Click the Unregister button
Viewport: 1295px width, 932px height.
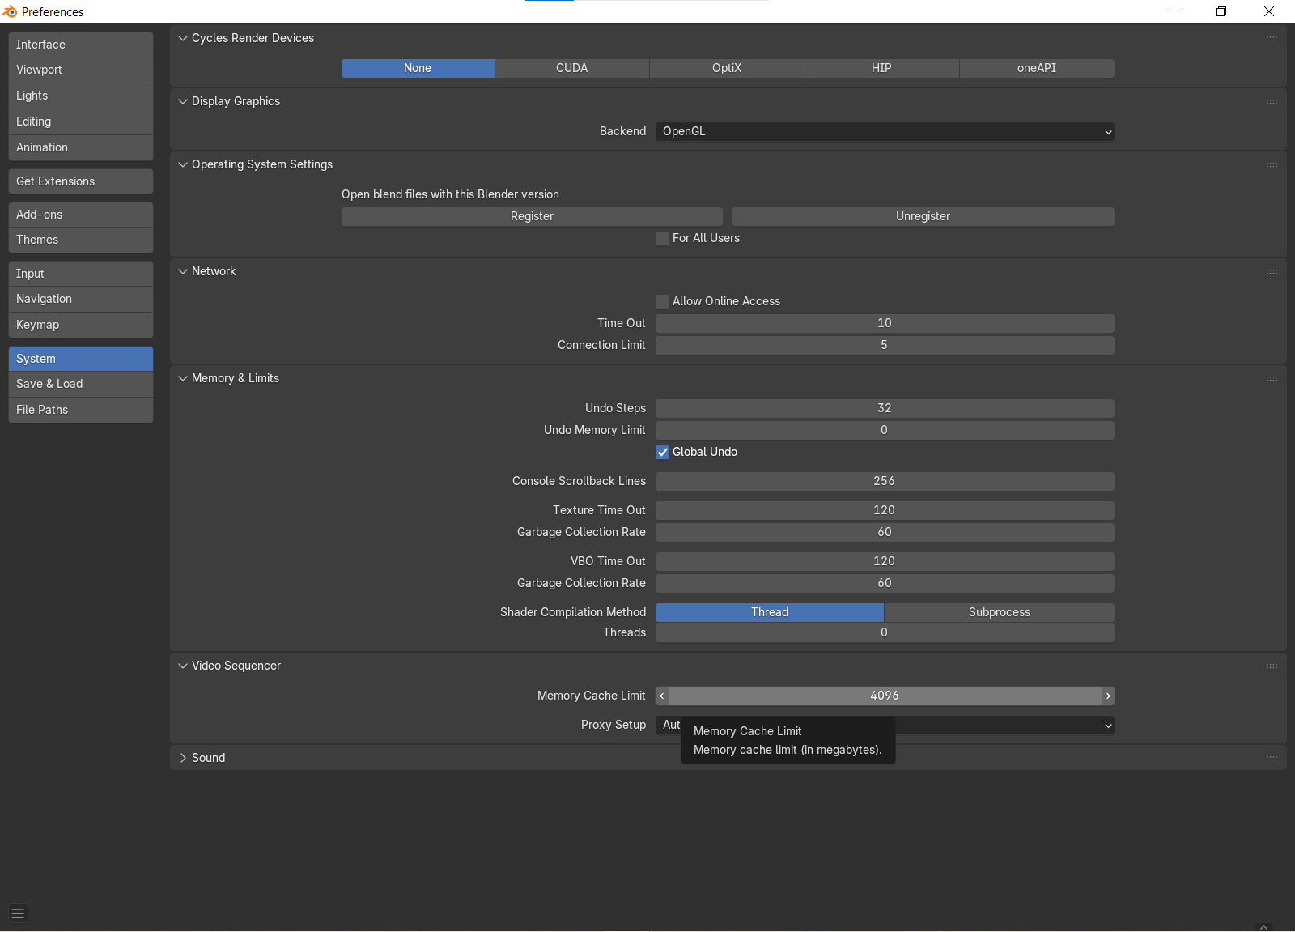click(x=923, y=216)
